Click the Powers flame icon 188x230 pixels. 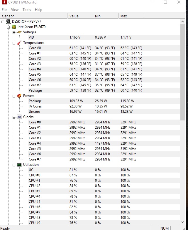tap(19, 96)
